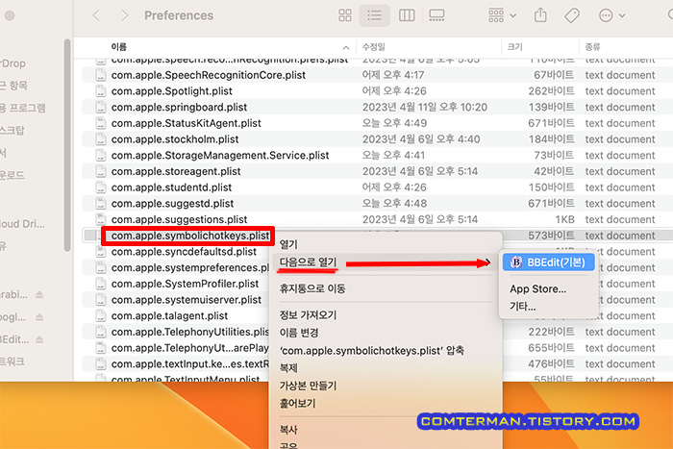Compress com.apple.symbolichotkeys.plist via 압축 entry
Image resolution: width=673 pixels, height=449 pixels.
[x=372, y=351]
